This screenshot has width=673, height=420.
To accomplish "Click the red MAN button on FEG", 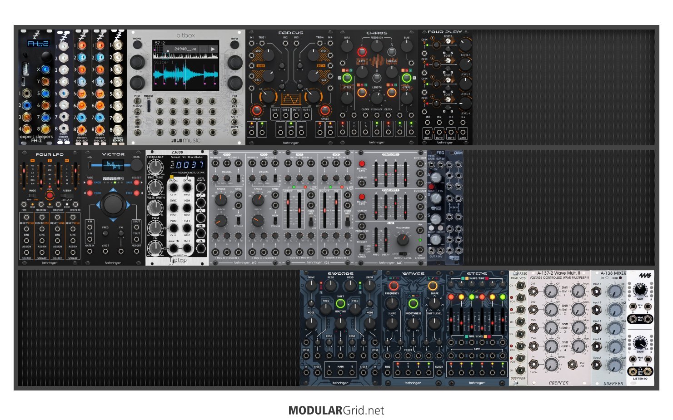I will (x=431, y=187).
